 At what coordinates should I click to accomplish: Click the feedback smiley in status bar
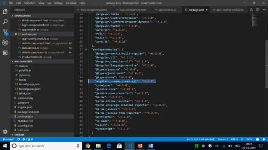point(257,139)
